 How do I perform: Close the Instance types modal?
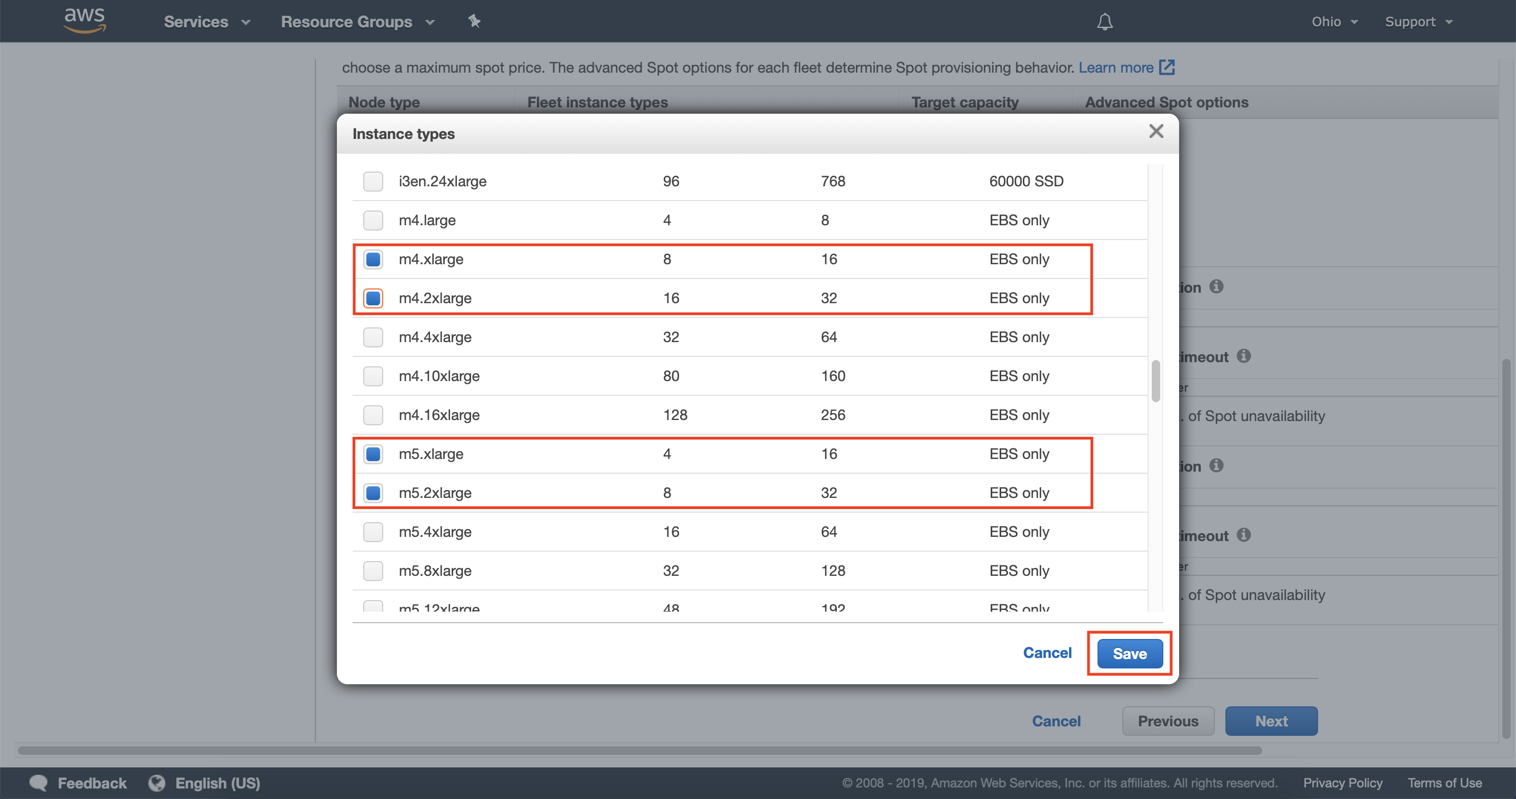[1155, 132]
